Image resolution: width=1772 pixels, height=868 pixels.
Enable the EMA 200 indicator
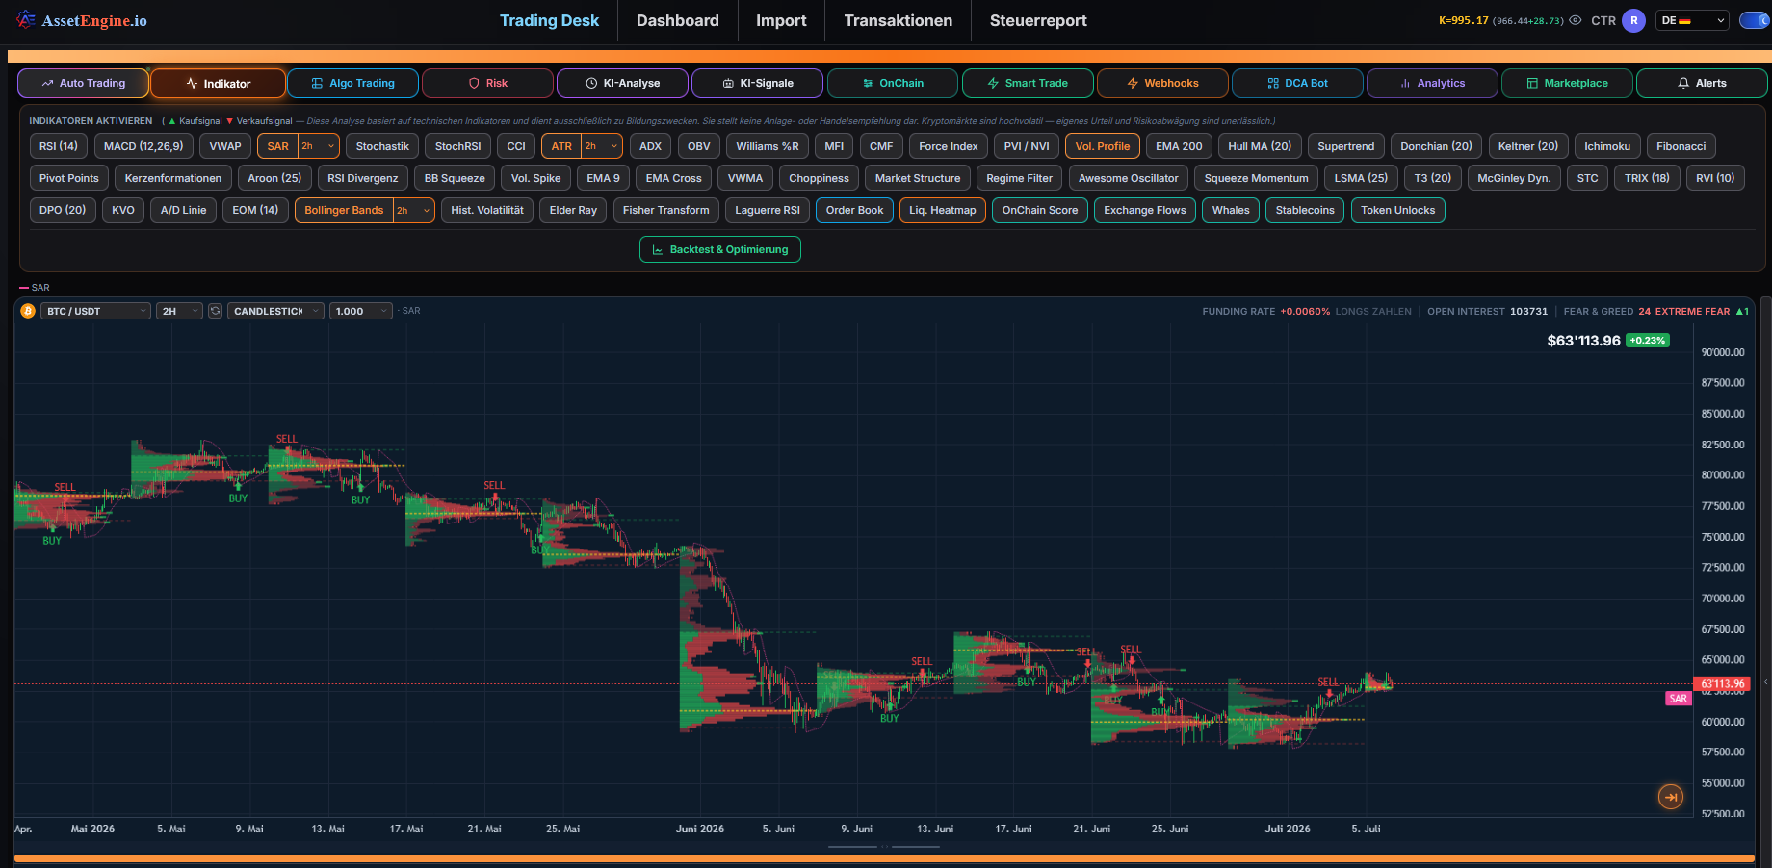(1179, 146)
